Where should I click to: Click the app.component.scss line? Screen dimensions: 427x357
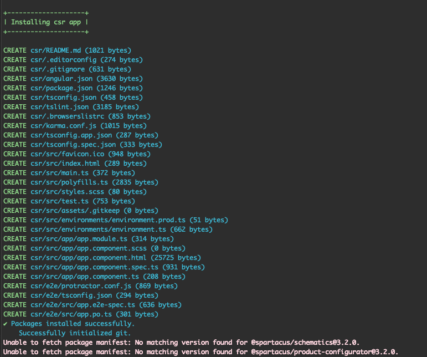coord(95,248)
